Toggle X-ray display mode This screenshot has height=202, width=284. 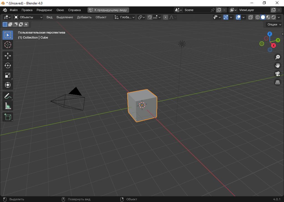[x=250, y=17]
